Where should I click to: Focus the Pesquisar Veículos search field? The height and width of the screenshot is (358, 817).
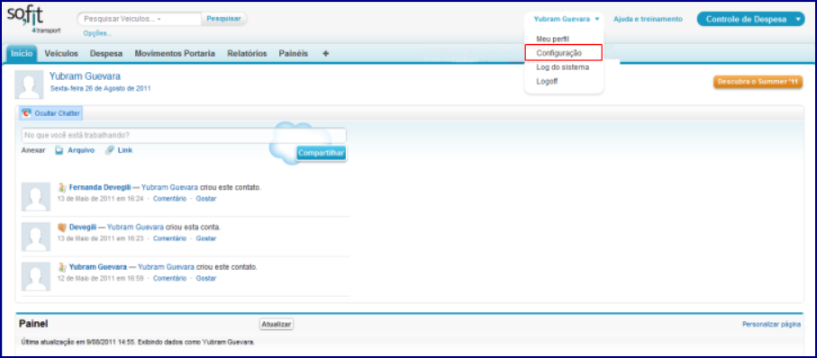pyautogui.click(x=139, y=19)
